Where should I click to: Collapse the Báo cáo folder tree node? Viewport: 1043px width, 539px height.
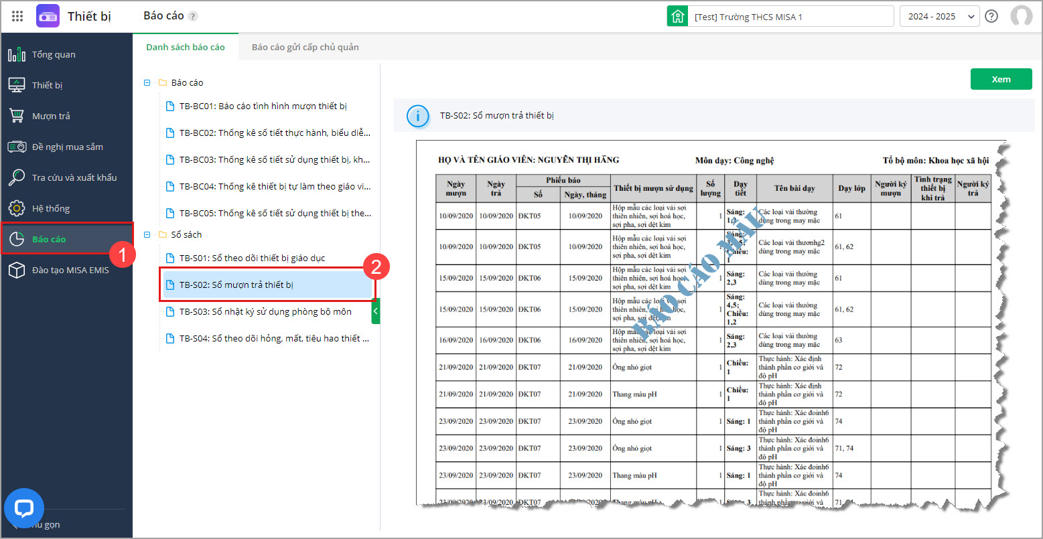point(147,82)
